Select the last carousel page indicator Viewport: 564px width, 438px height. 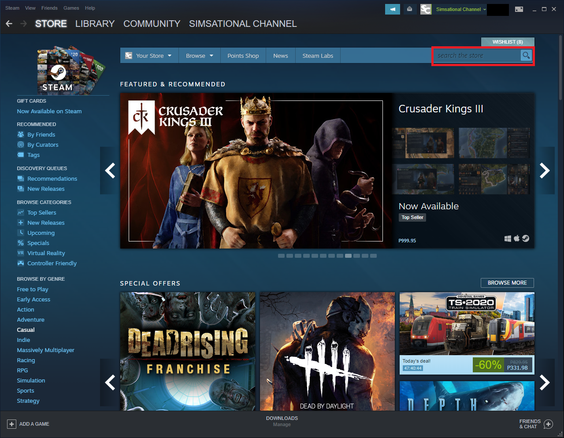point(373,256)
